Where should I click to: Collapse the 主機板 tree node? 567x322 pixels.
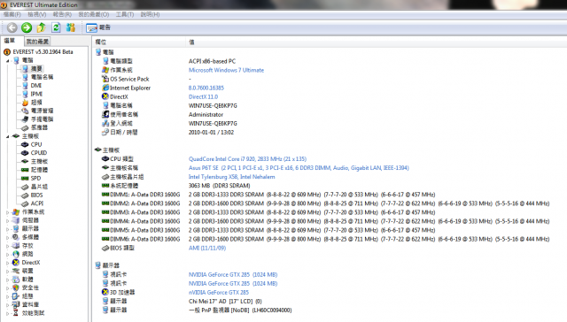[8, 136]
